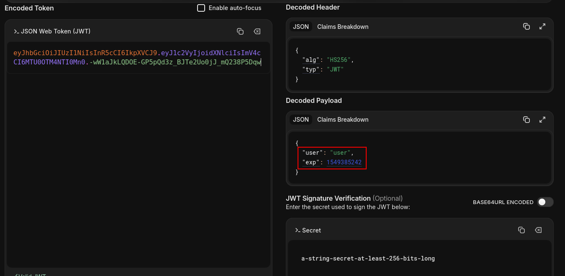Clear the Secret field
Viewport: 565px width, 276px height.
(x=538, y=230)
